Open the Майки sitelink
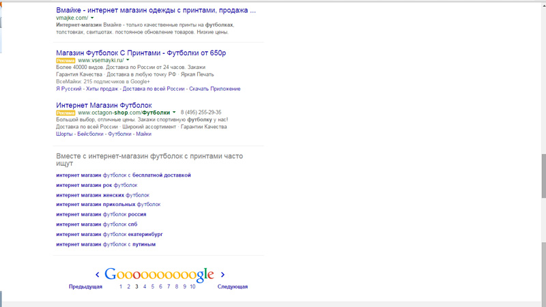Image resolution: width=546 pixels, height=307 pixels. [143, 134]
